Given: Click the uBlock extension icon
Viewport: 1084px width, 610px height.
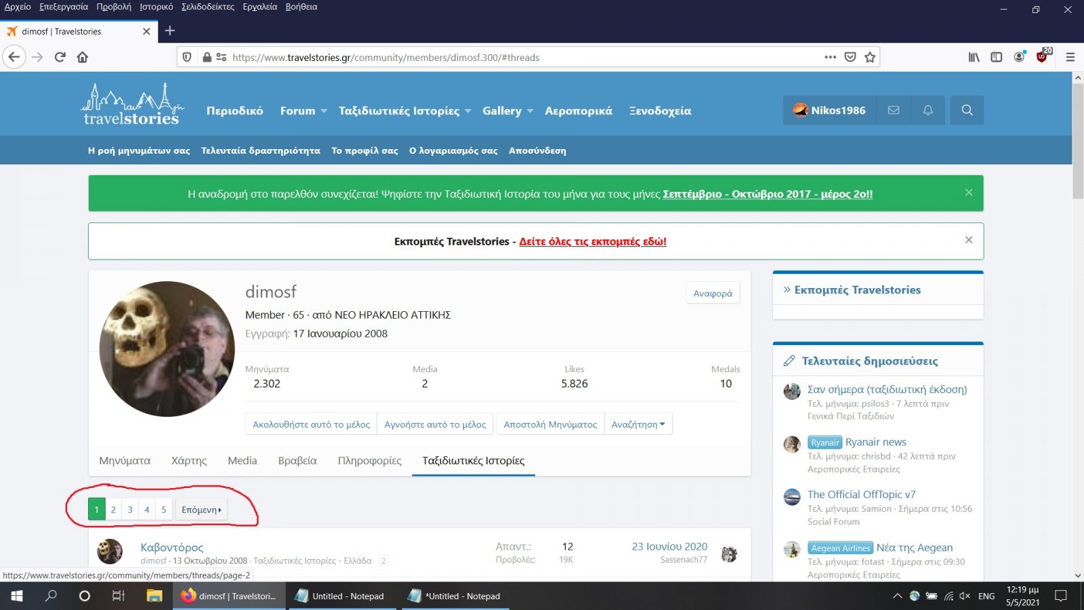Looking at the screenshot, I should coord(1043,56).
